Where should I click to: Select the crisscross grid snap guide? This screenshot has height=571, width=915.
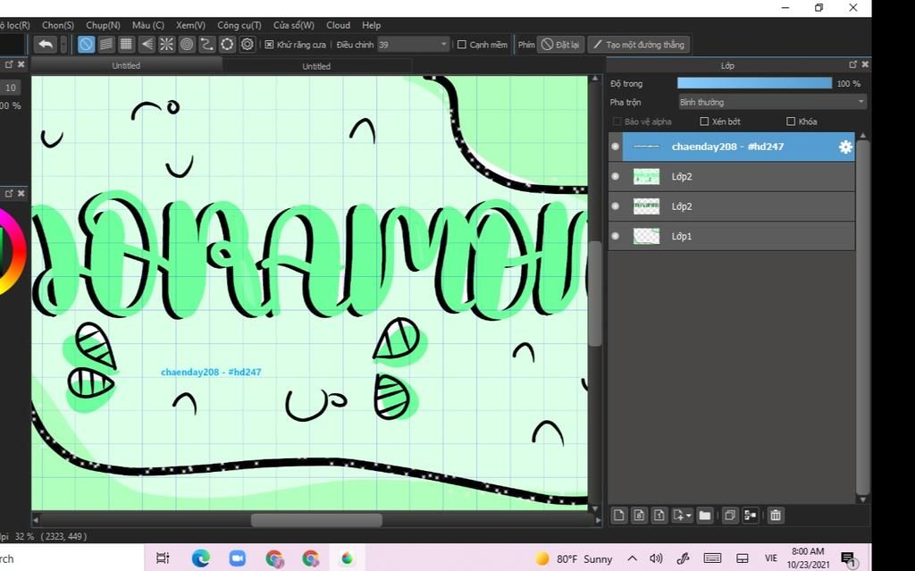126,45
